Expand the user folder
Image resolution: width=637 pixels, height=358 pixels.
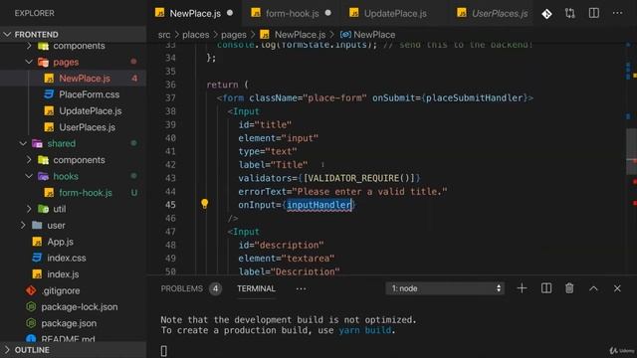click(23, 226)
